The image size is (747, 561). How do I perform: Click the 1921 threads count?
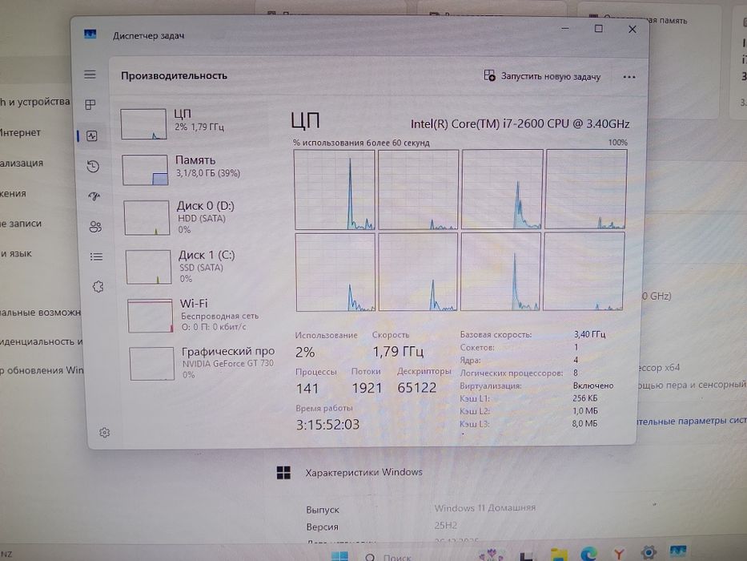tap(367, 388)
